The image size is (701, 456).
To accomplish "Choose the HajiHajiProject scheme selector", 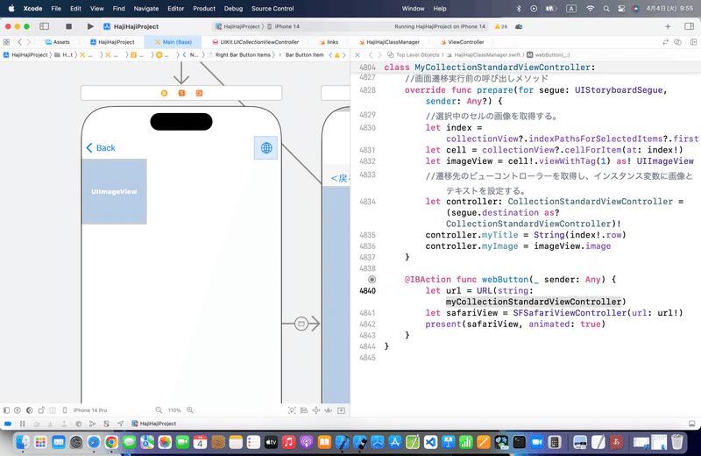I will 237,26.
